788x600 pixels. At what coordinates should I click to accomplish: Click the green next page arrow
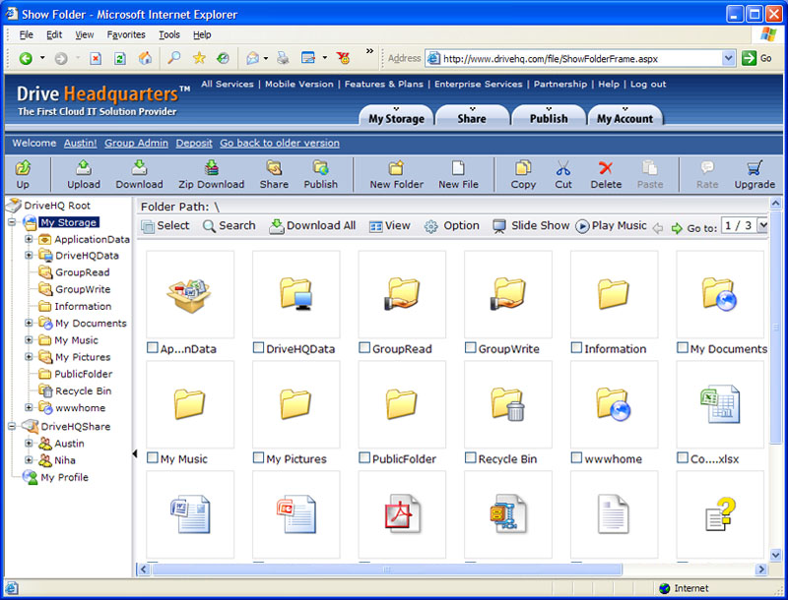point(677,228)
